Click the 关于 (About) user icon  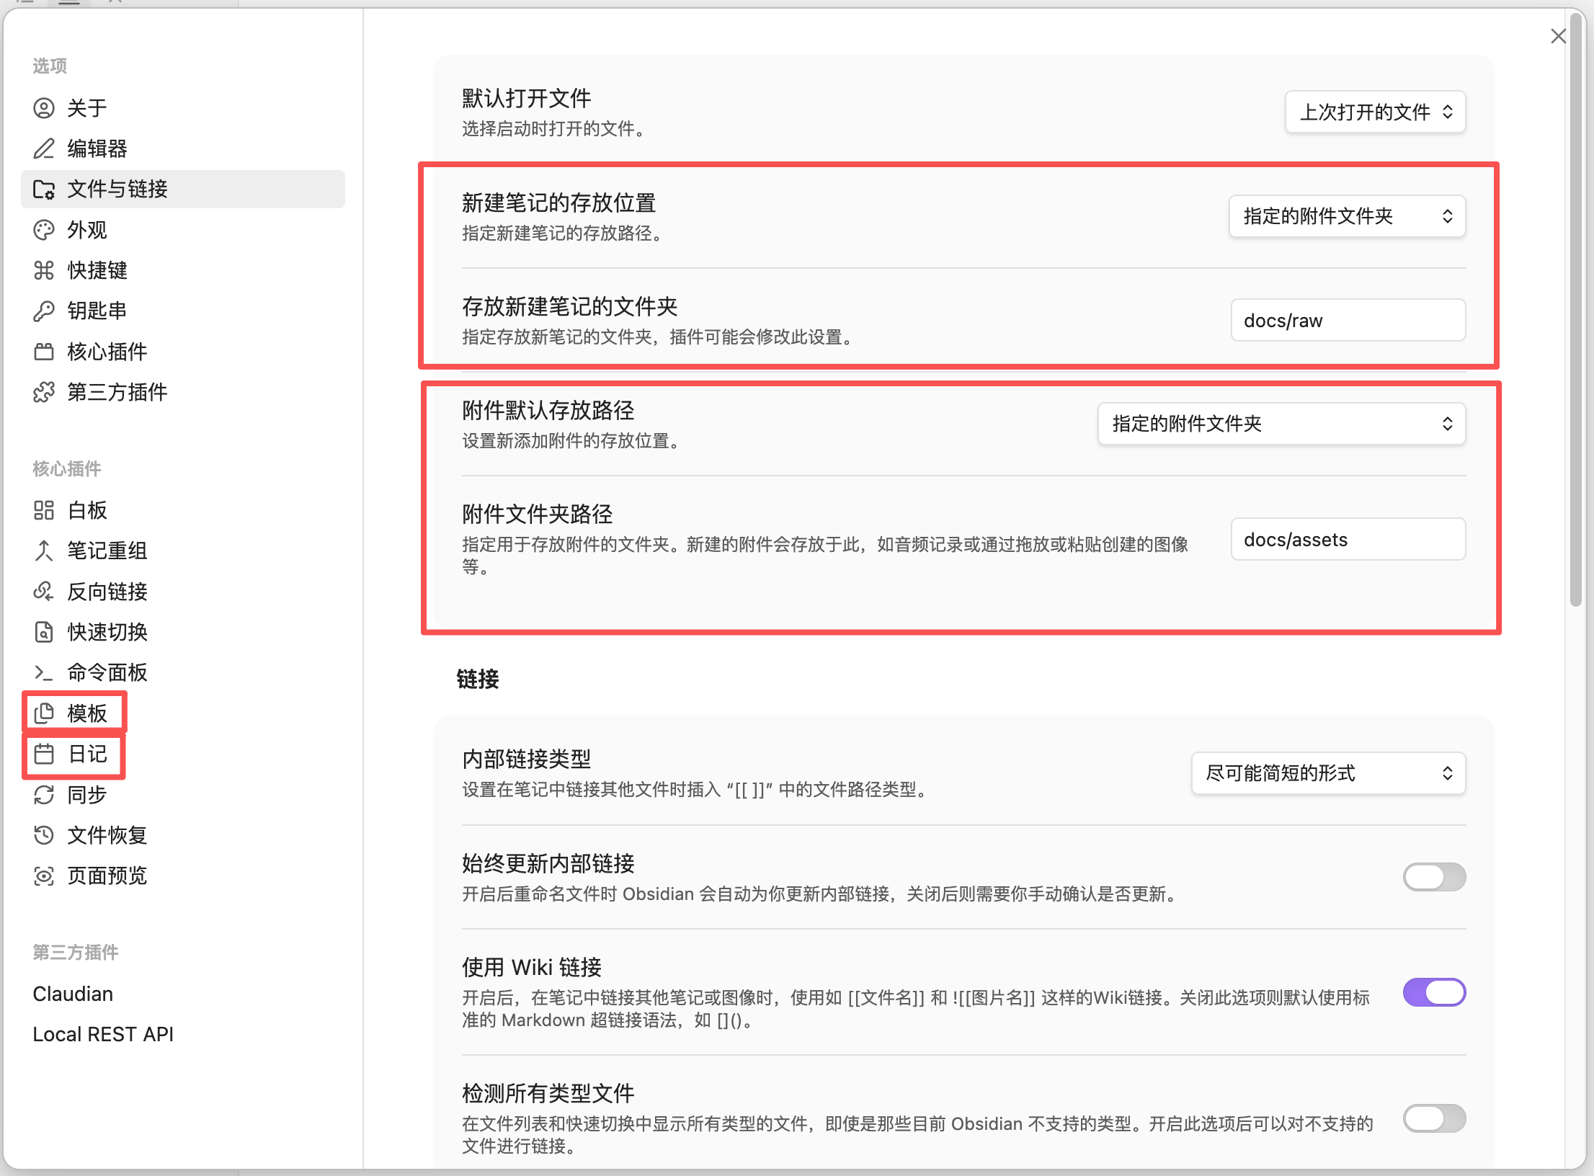tap(44, 108)
